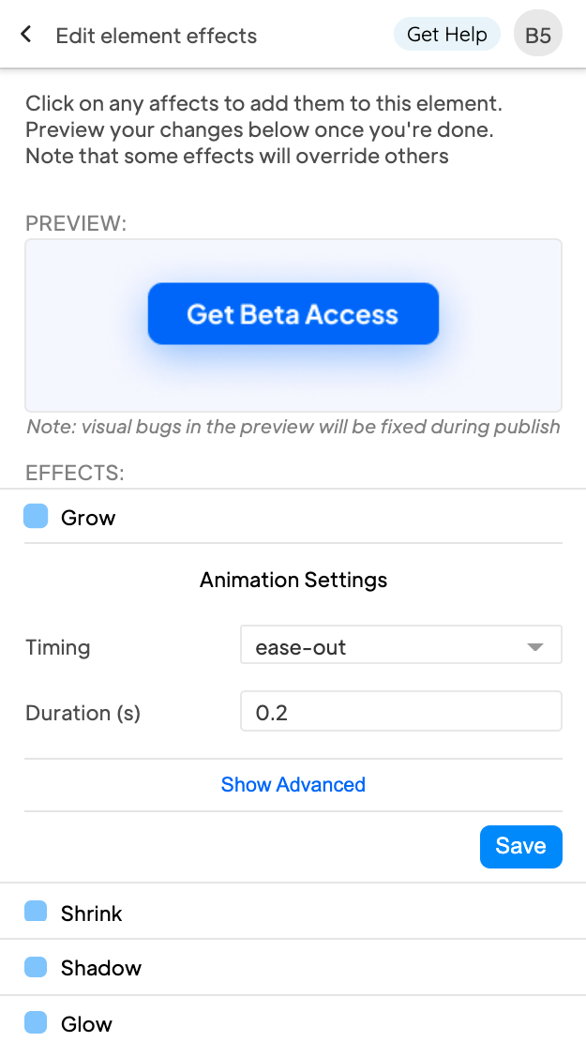Toggle the Grow effect checkbox

pyautogui.click(x=36, y=517)
